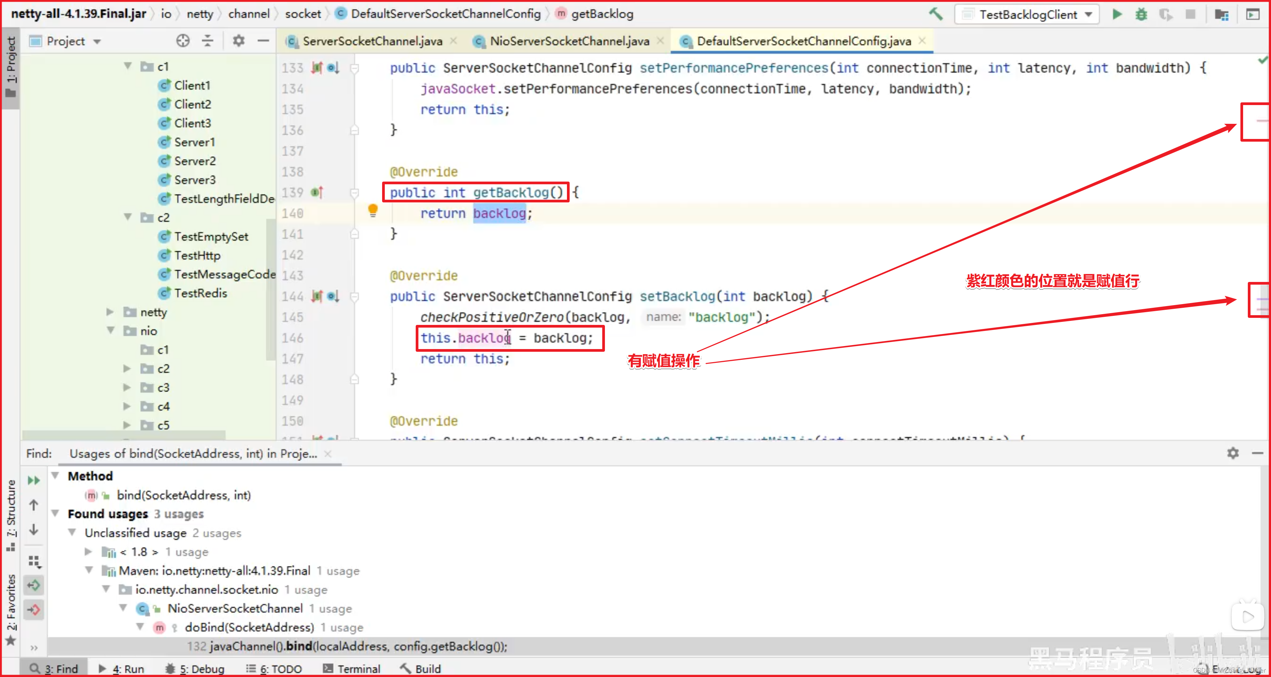Open the Terminal tool window tab
1271x677 pixels.
(352, 669)
